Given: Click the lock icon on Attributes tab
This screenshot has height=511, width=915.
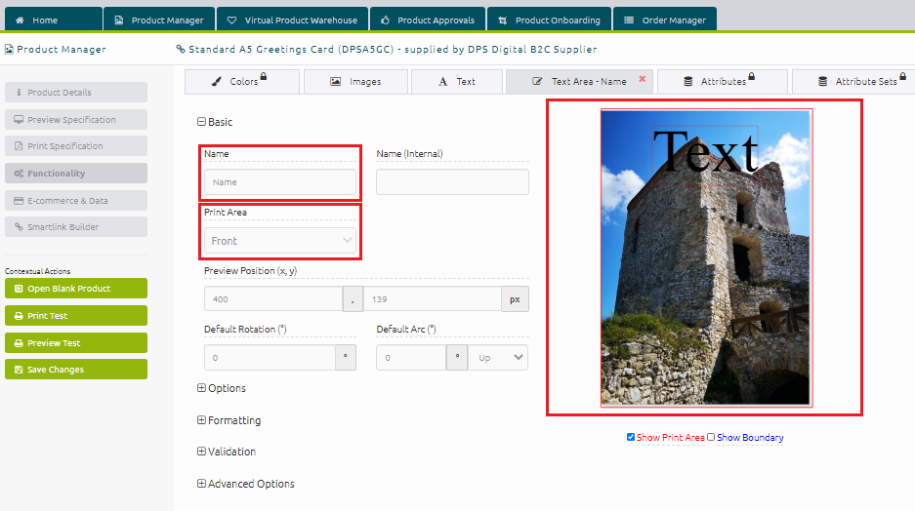Looking at the screenshot, I should click(752, 76).
